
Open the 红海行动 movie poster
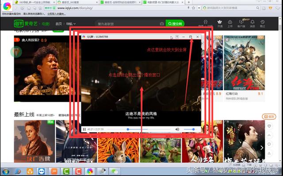[x=245, y=63]
